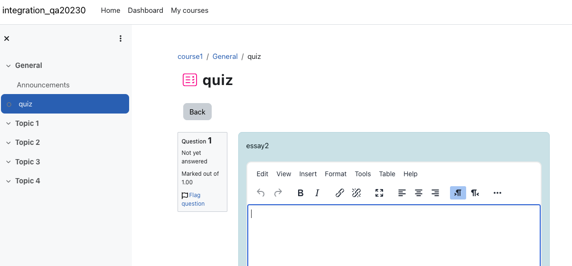Open the Format menu in editor
572x266 pixels.
point(336,174)
